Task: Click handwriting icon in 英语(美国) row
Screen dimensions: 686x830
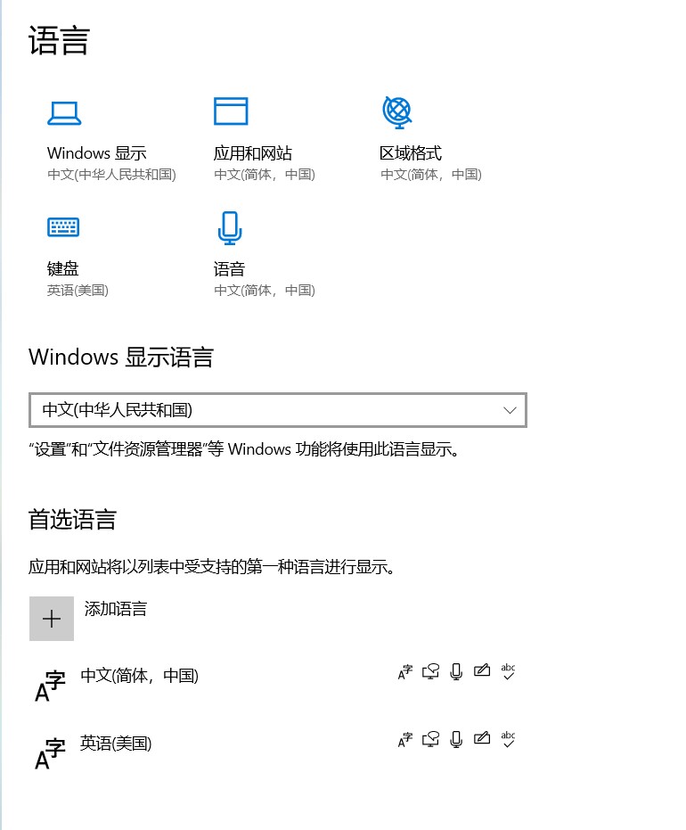Action: click(482, 738)
